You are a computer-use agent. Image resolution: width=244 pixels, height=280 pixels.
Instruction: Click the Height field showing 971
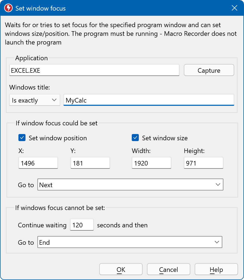point(203,163)
